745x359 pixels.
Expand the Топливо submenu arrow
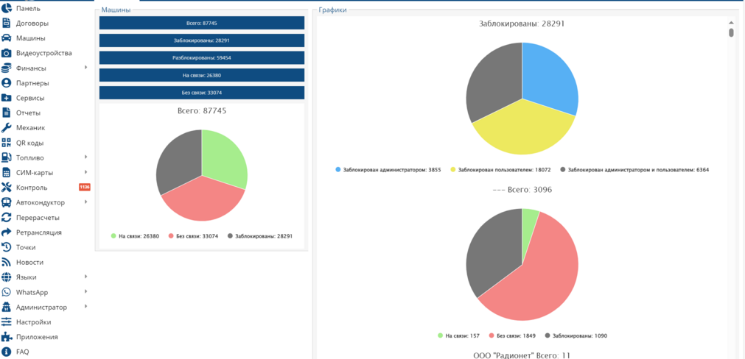point(86,157)
